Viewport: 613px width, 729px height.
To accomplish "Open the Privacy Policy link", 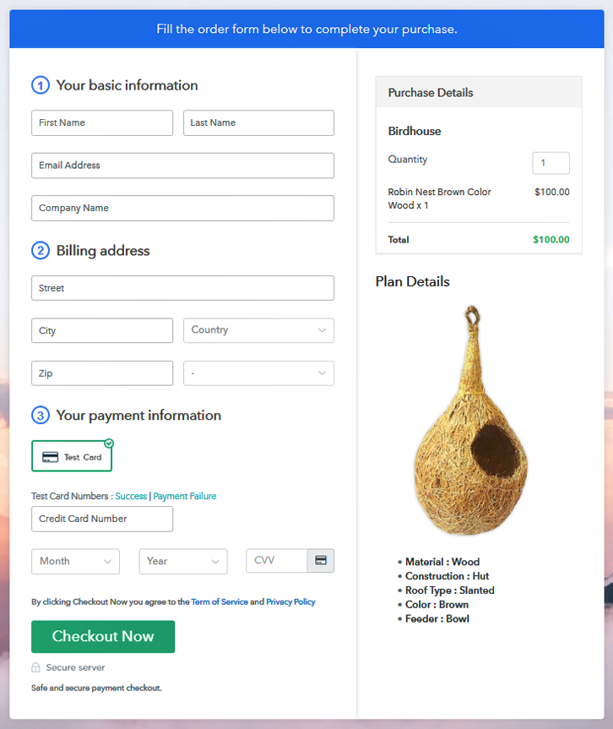I will pos(290,602).
